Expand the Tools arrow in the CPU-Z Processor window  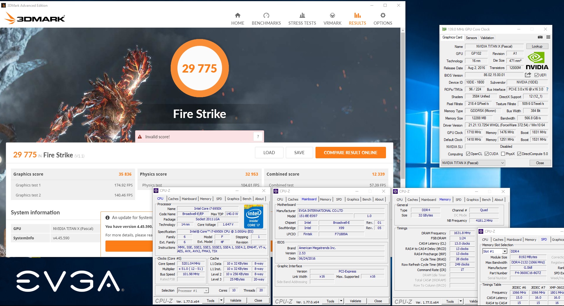(221, 300)
